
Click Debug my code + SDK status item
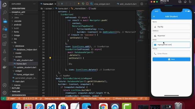coord(55,98)
